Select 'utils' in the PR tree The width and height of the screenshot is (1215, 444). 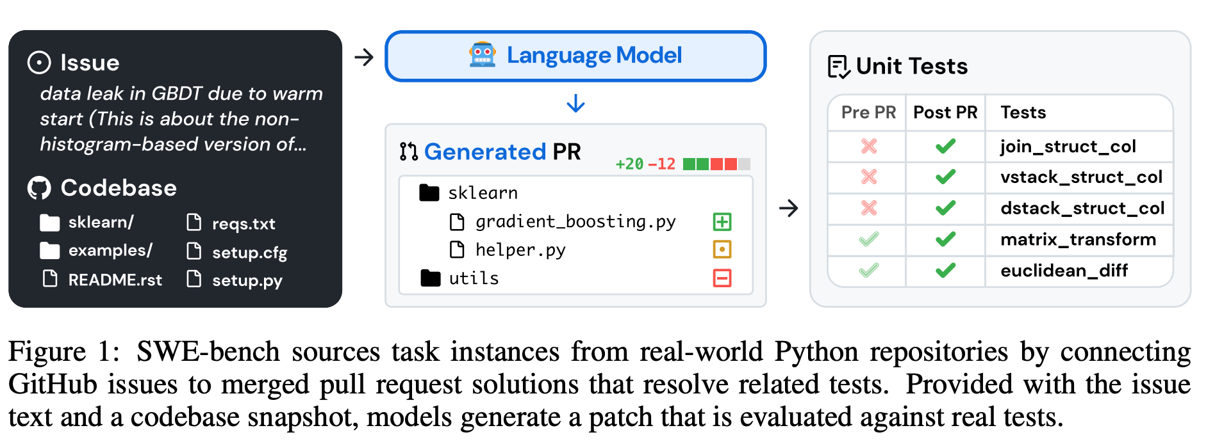pyautogui.click(x=474, y=278)
